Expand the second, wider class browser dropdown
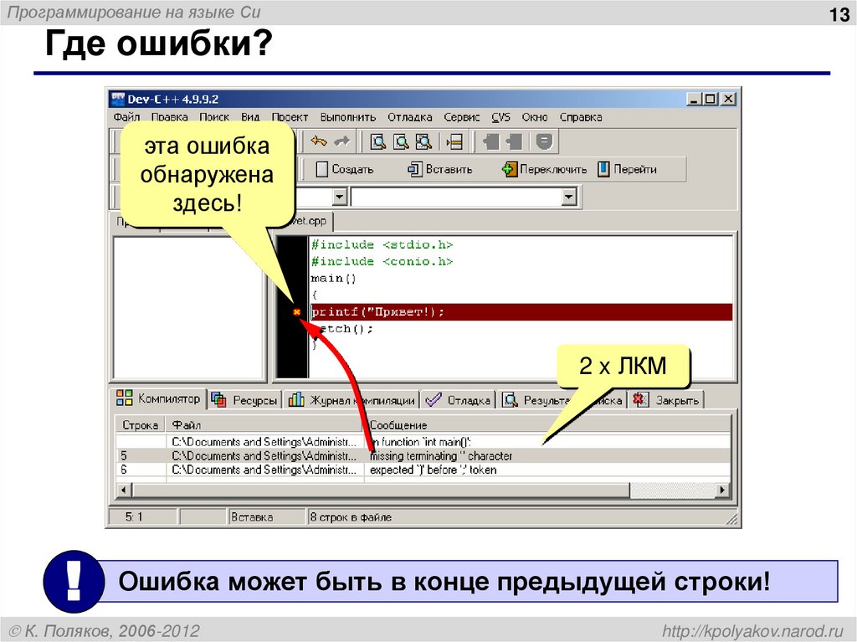This screenshot has width=857, height=642. pos(569,197)
